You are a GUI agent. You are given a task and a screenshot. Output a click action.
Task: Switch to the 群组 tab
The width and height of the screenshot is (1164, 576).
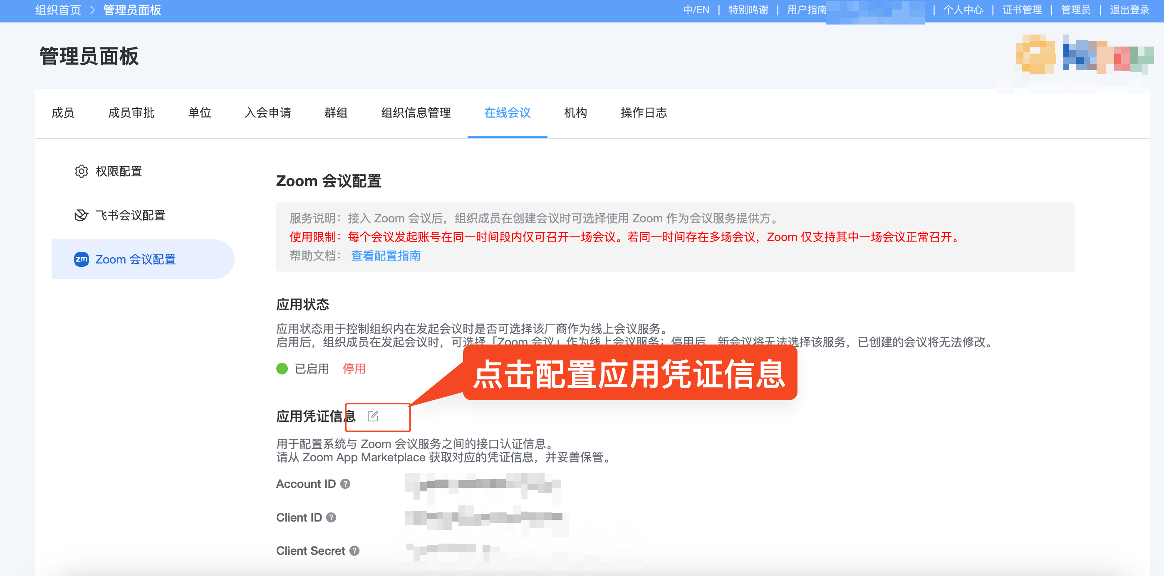(x=336, y=113)
